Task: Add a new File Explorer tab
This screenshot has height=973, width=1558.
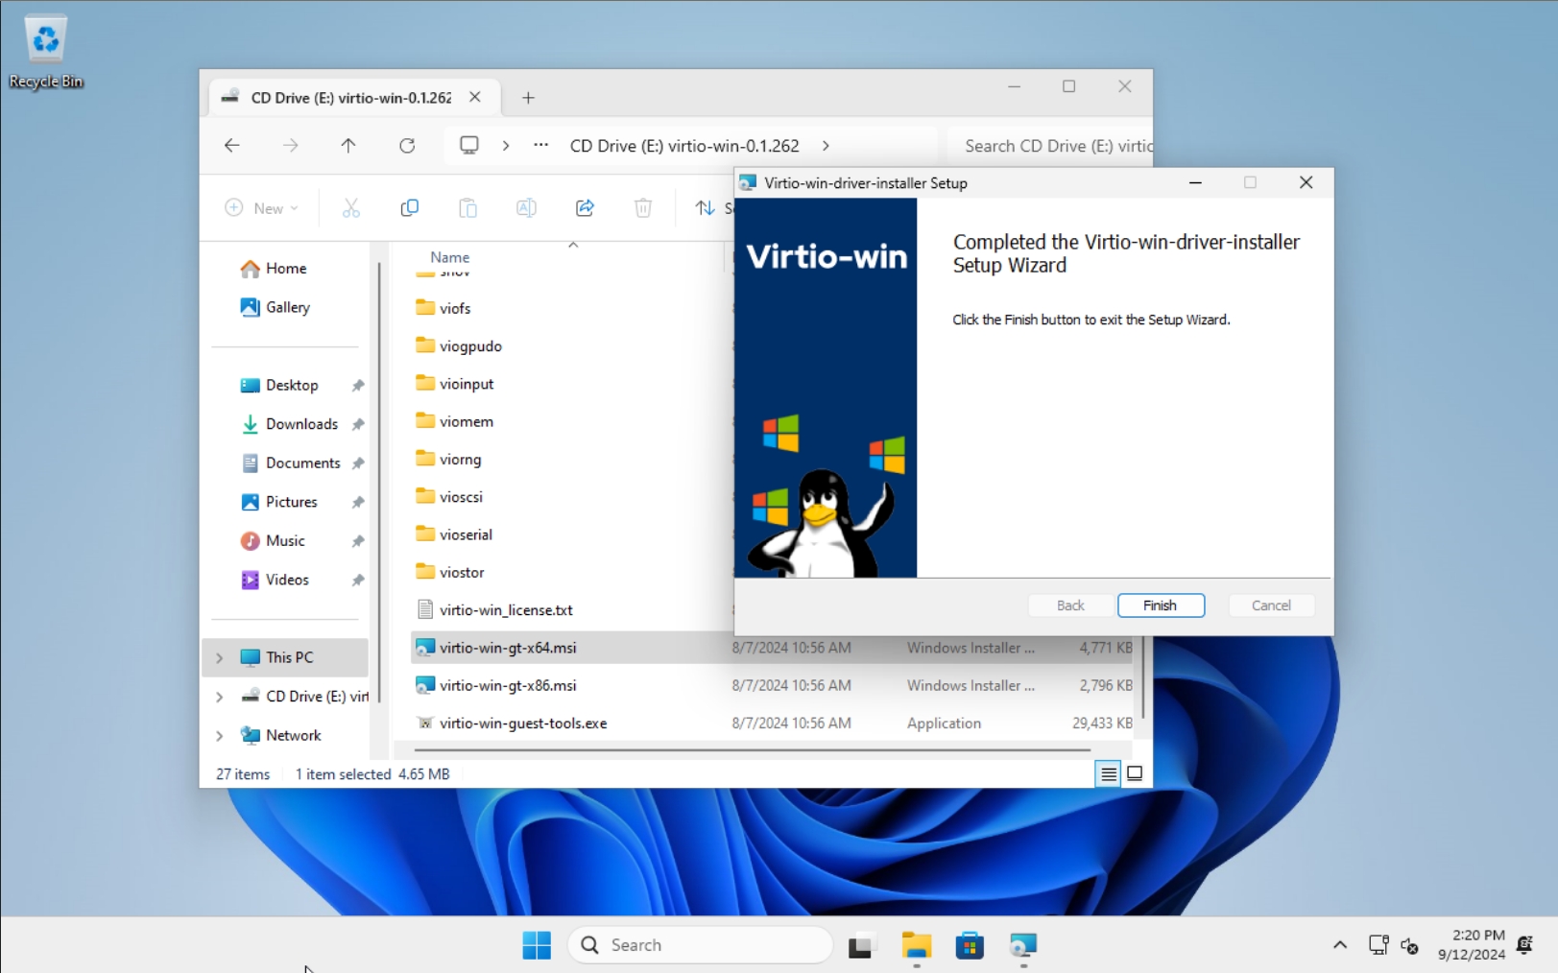Action: (x=528, y=98)
